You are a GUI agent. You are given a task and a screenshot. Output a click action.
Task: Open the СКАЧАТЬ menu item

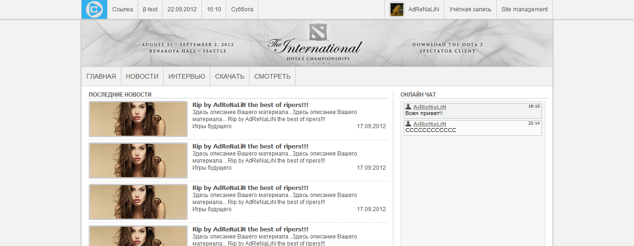coord(230,76)
